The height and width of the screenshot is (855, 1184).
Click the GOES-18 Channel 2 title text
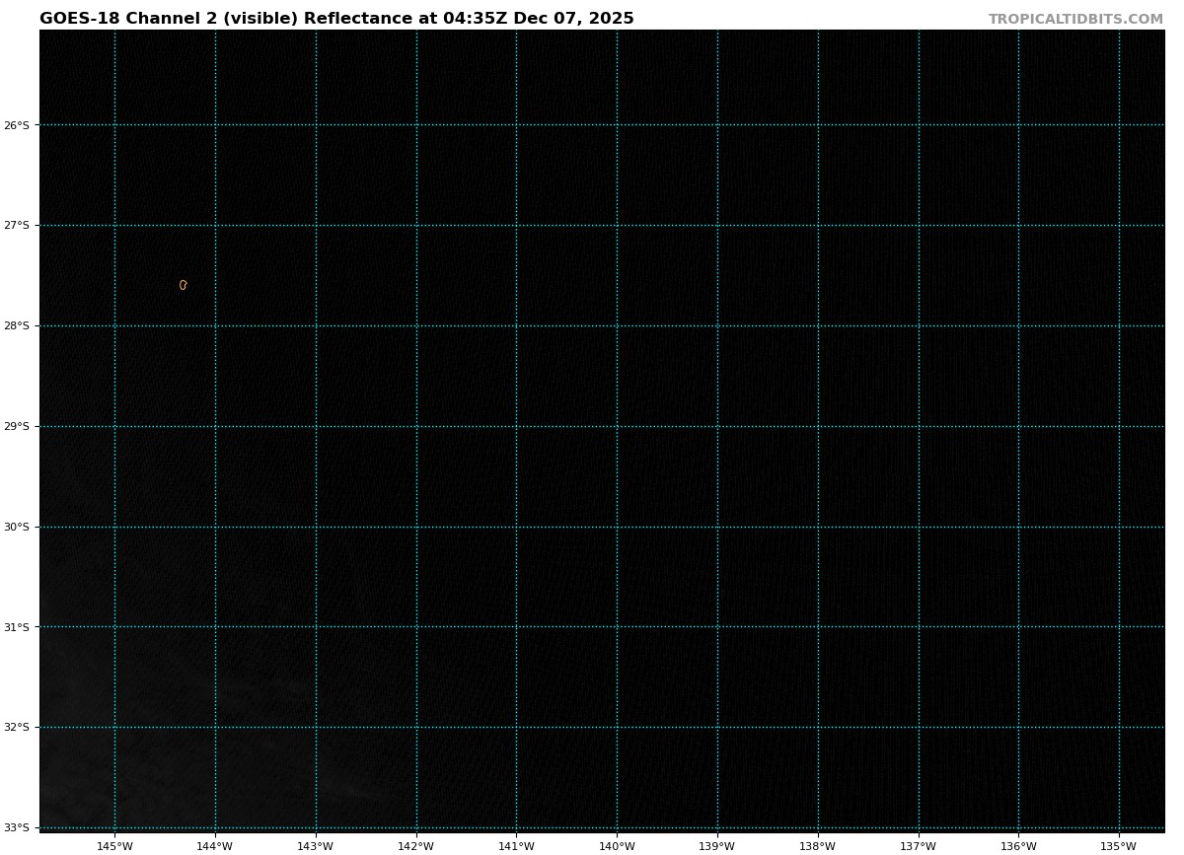336,19
